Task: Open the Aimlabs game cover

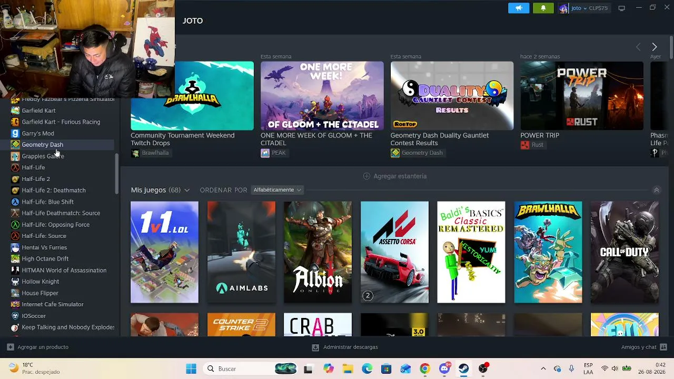Action: 241,252
